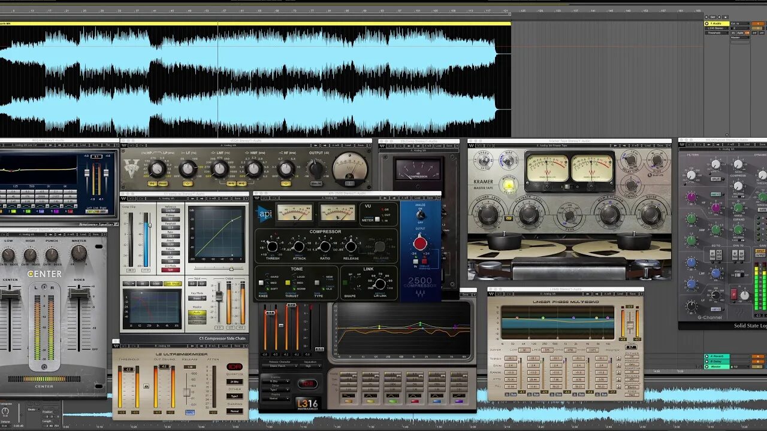Viewport: 767px width, 431px height.
Task: Click the API-2500 Release knob
Action: click(x=351, y=247)
